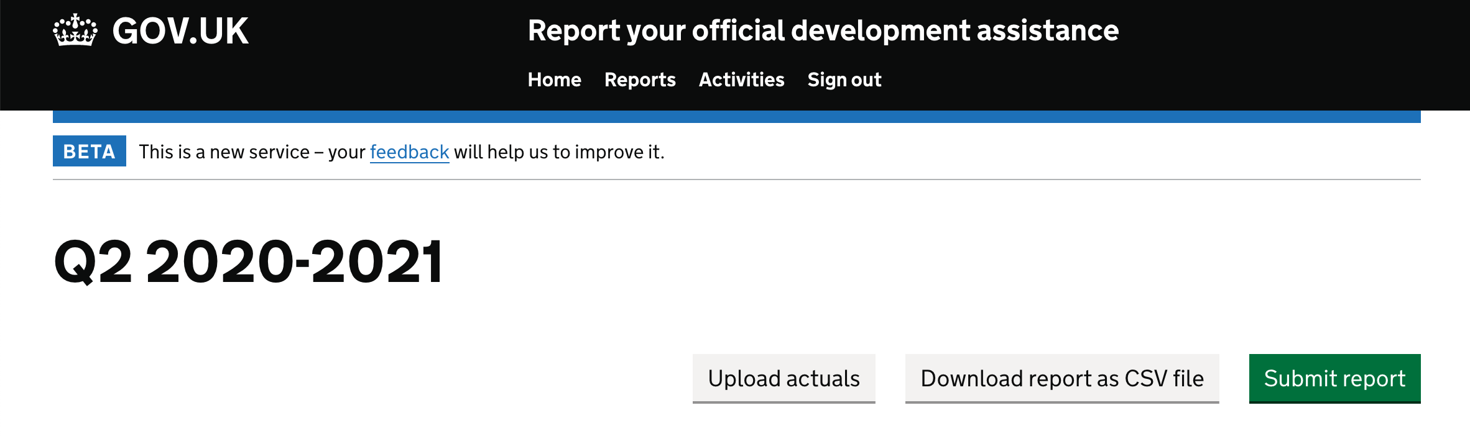Click the Upload actuals button
The width and height of the screenshot is (1470, 436).
tap(784, 378)
